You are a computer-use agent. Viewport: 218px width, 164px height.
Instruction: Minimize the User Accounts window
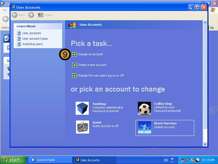[191, 8]
